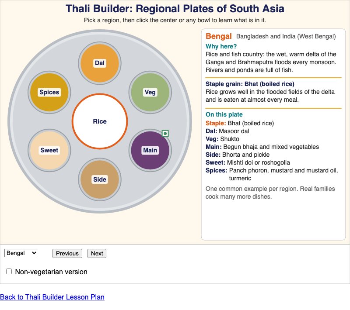Click 'Bangladesh and India (West Bengal)' subtitle
Viewport: 350px width, 310px height.
pos(286,36)
